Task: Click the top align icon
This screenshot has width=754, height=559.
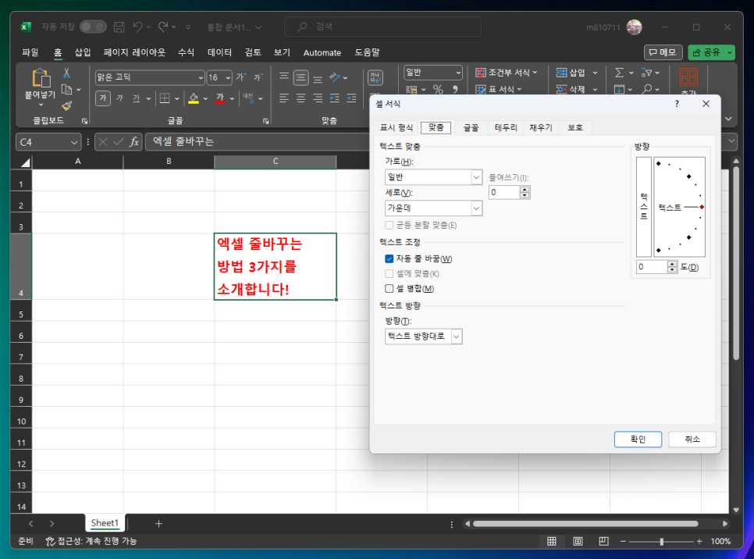Action: click(x=284, y=77)
